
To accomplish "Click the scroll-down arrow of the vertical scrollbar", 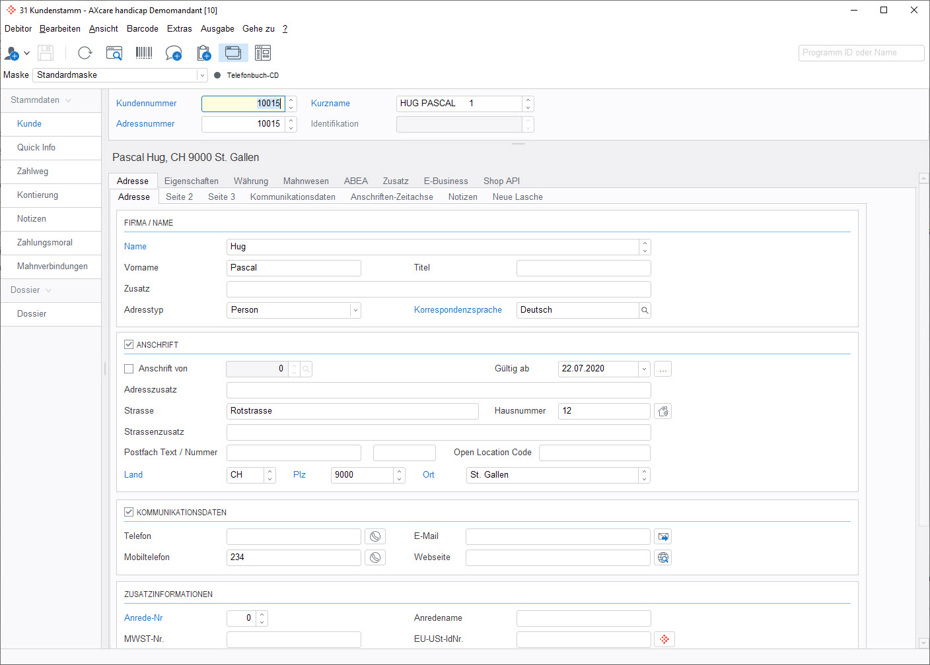I will (924, 643).
